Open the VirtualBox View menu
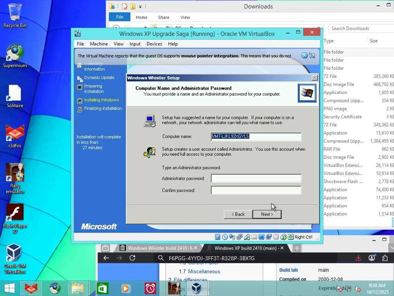 119,44
